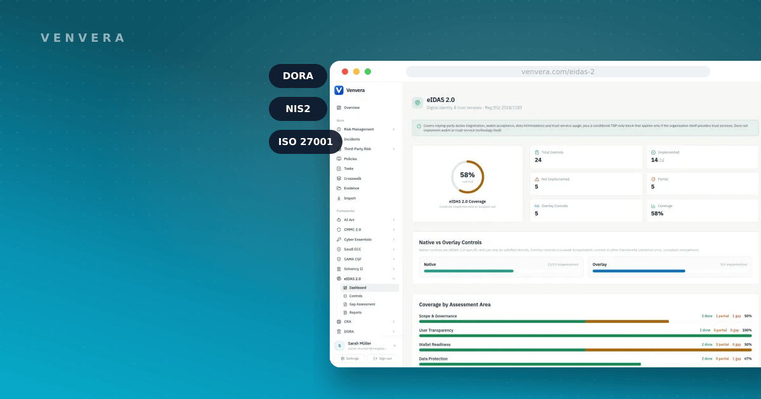Click the Gap Assessment document icon

click(344, 304)
